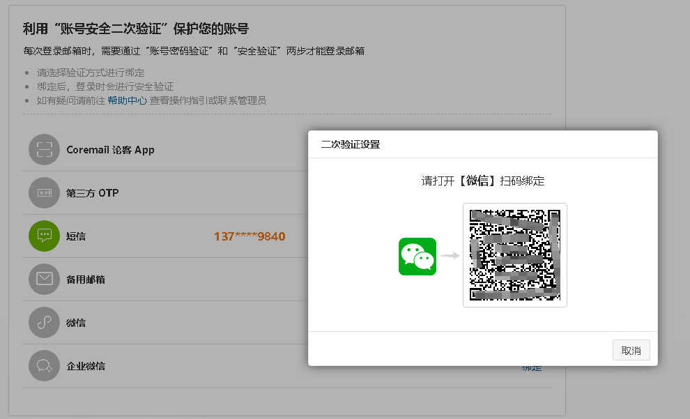Click the bullet 请选择验证方式进行绑定
This screenshot has width=690, height=419.
(x=91, y=73)
